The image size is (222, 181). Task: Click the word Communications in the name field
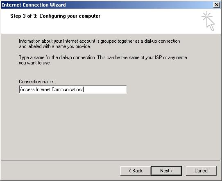coord(68,89)
